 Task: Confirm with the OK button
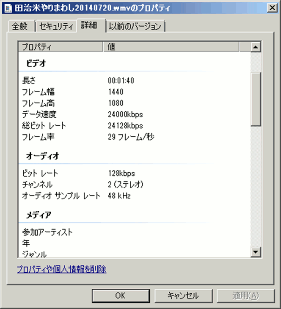[121, 295]
